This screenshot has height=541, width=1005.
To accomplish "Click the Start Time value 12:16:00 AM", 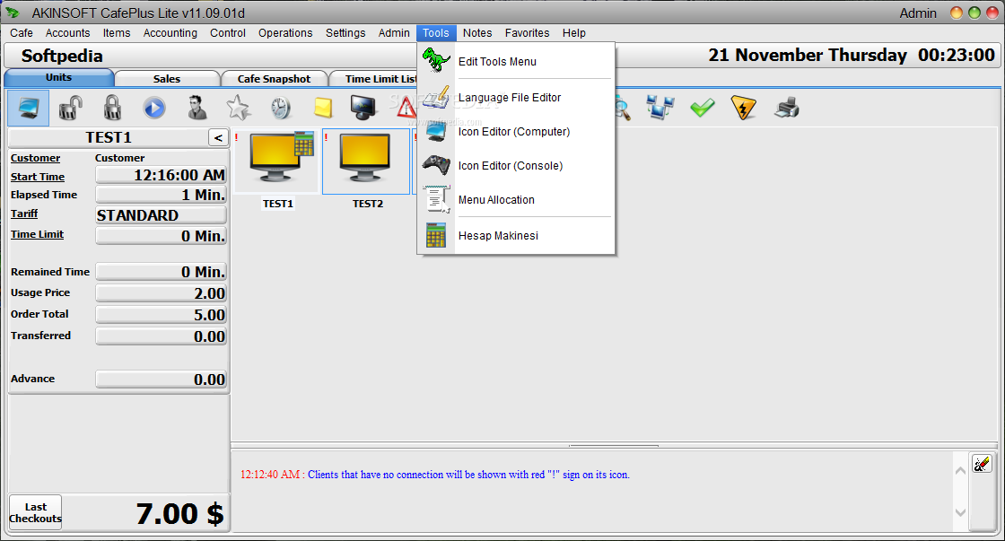I will [x=161, y=175].
